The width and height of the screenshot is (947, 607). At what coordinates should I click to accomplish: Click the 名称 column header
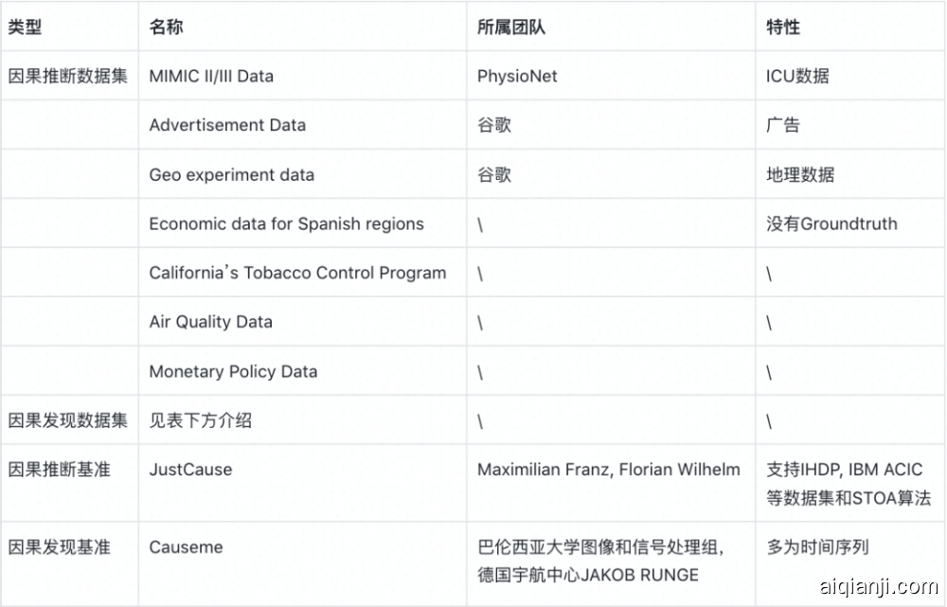(166, 27)
